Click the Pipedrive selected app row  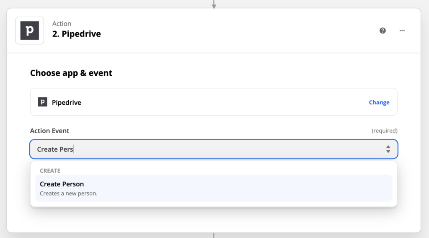[214, 102]
